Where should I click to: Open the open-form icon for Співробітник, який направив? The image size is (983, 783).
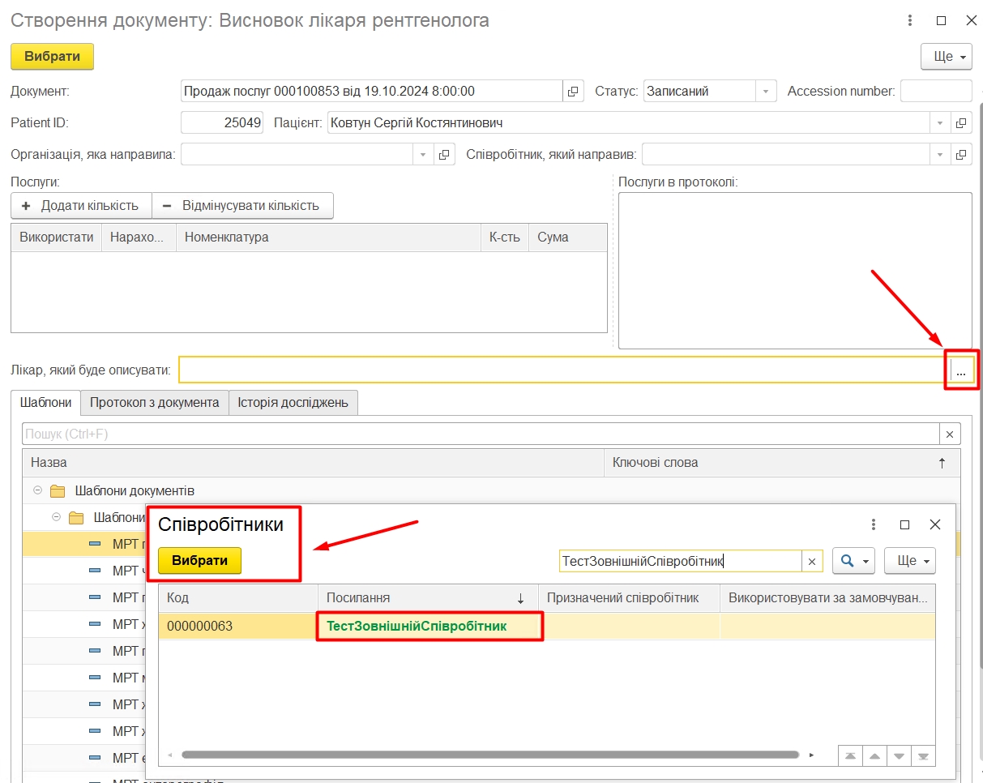961,154
